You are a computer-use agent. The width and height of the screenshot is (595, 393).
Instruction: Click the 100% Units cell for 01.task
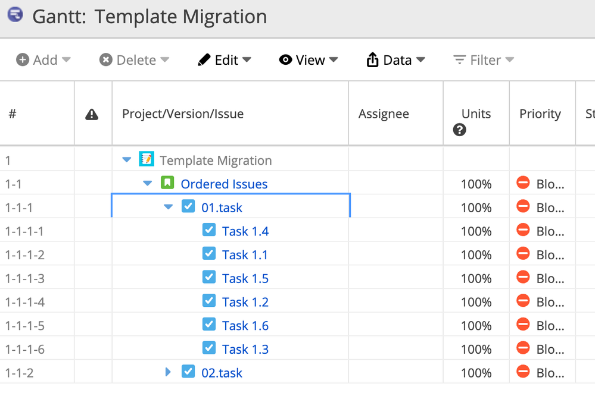(476, 207)
